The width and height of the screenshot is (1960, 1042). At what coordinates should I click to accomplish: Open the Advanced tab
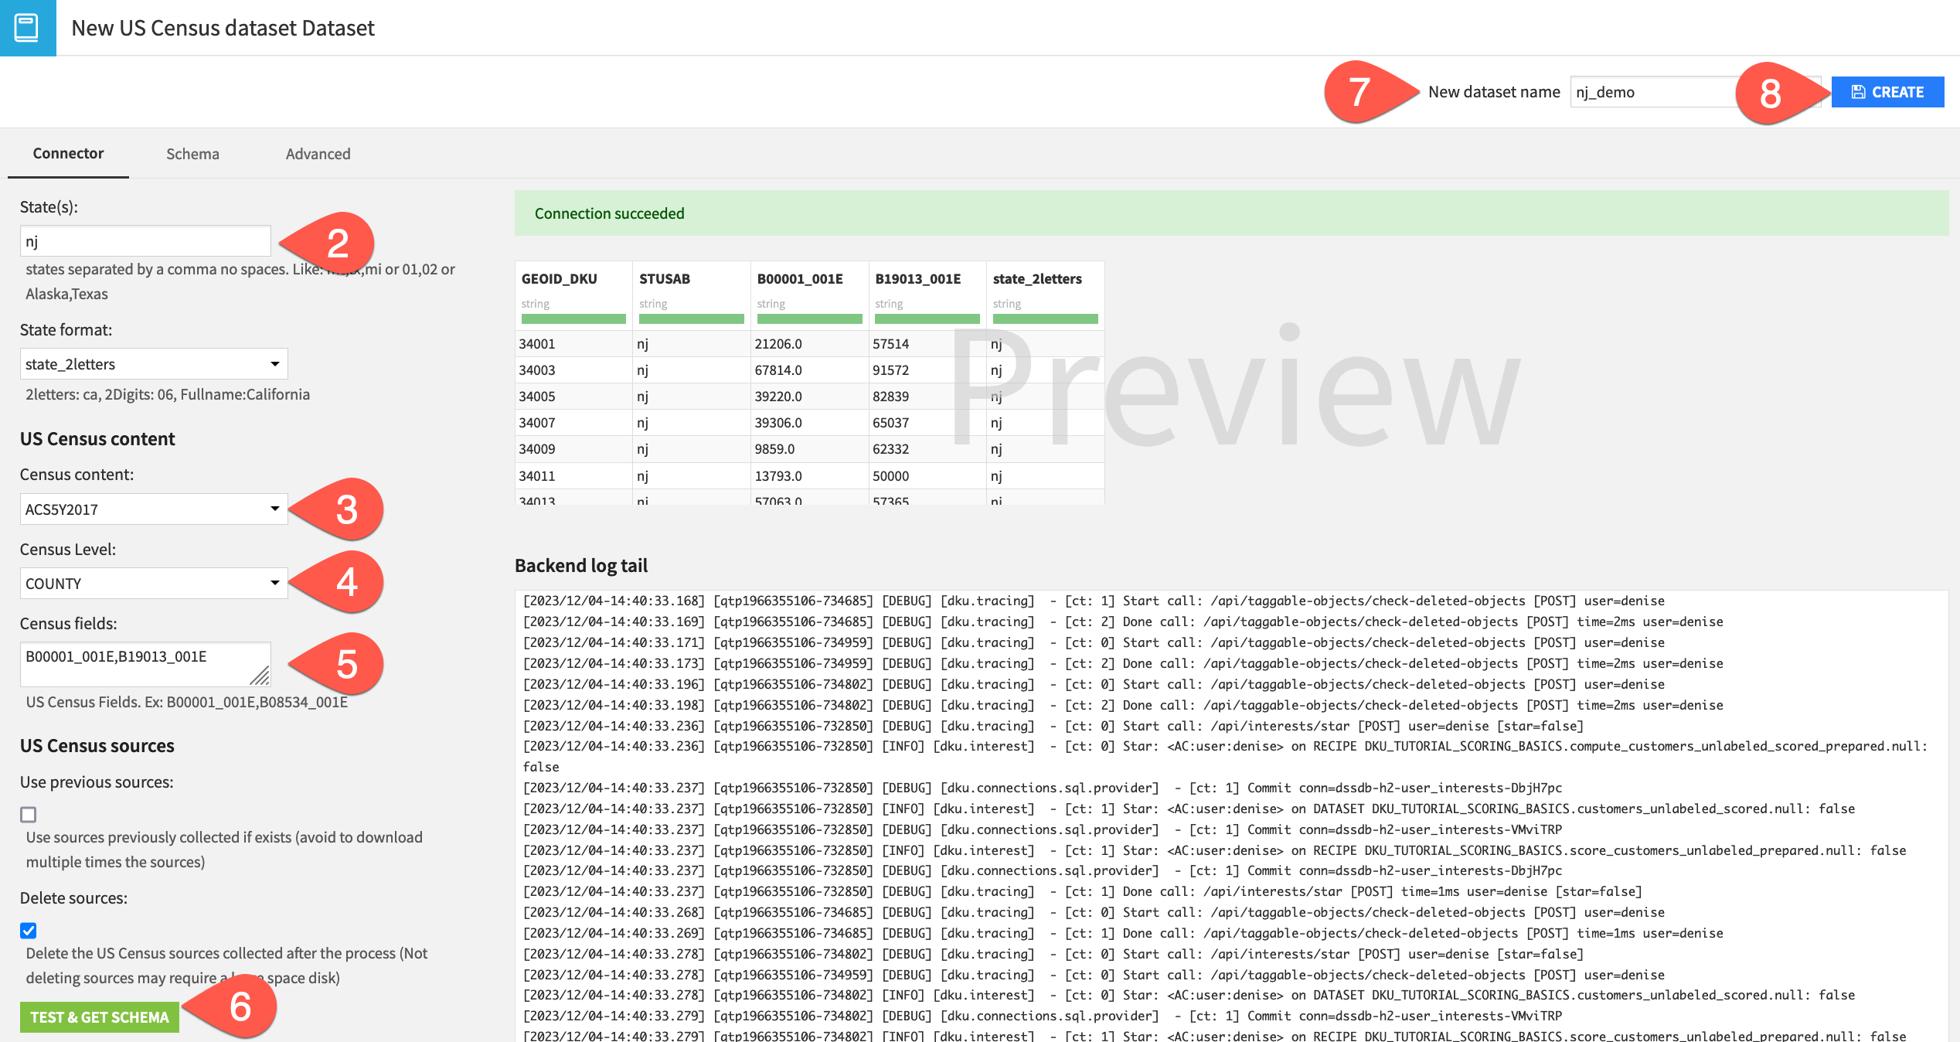pyautogui.click(x=318, y=153)
